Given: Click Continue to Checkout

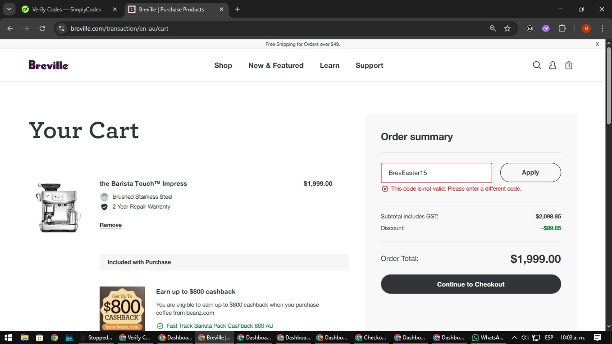Looking at the screenshot, I should pyautogui.click(x=471, y=284).
